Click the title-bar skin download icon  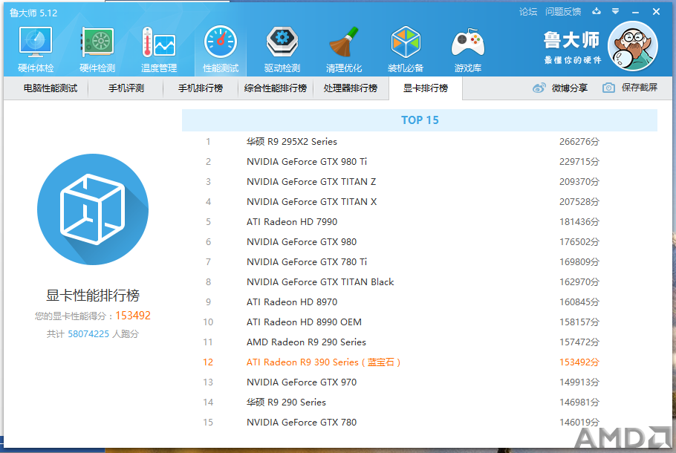pos(597,11)
